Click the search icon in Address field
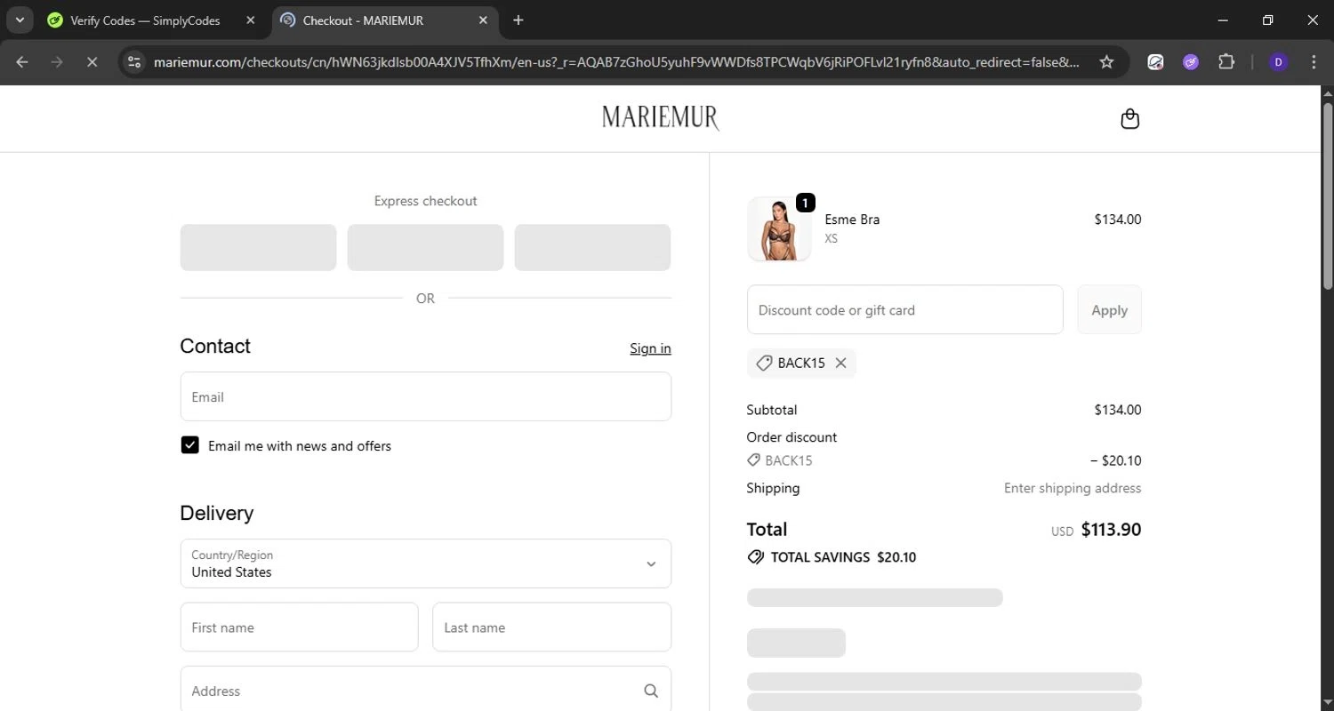 click(x=651, y=691)
